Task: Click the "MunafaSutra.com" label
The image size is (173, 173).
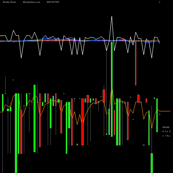Action: pyautogui.click(x=31, y=2)
